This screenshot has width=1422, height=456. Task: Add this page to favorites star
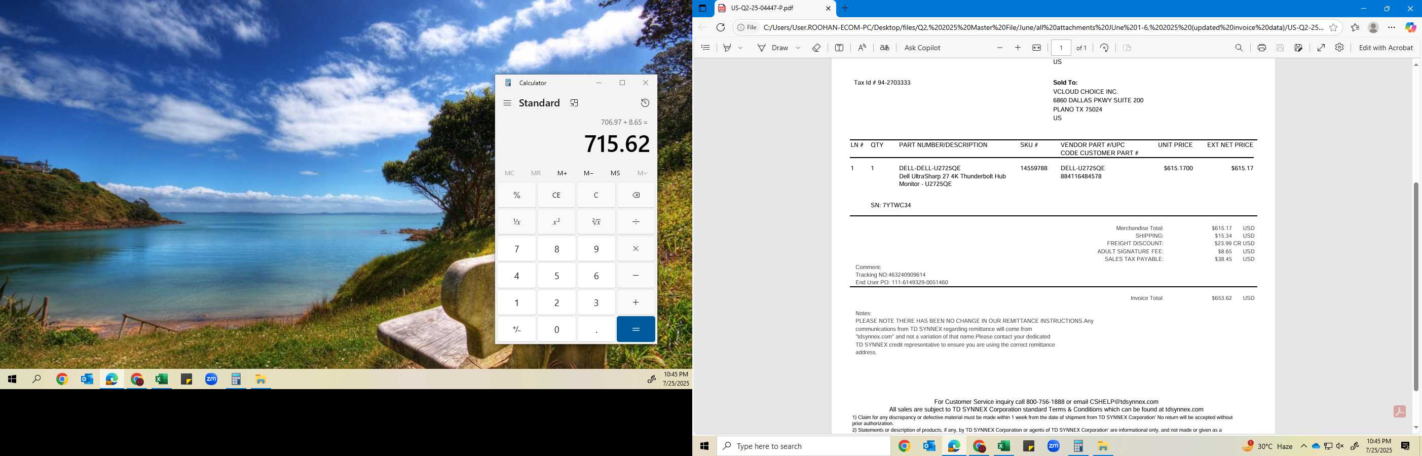(1333, 27)
